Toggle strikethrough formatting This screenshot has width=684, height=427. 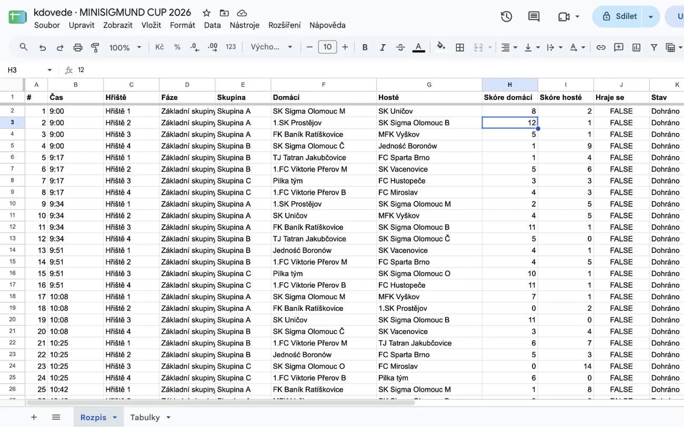point(400,47)
